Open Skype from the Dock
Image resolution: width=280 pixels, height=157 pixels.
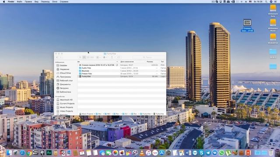[x=201, y=153]
